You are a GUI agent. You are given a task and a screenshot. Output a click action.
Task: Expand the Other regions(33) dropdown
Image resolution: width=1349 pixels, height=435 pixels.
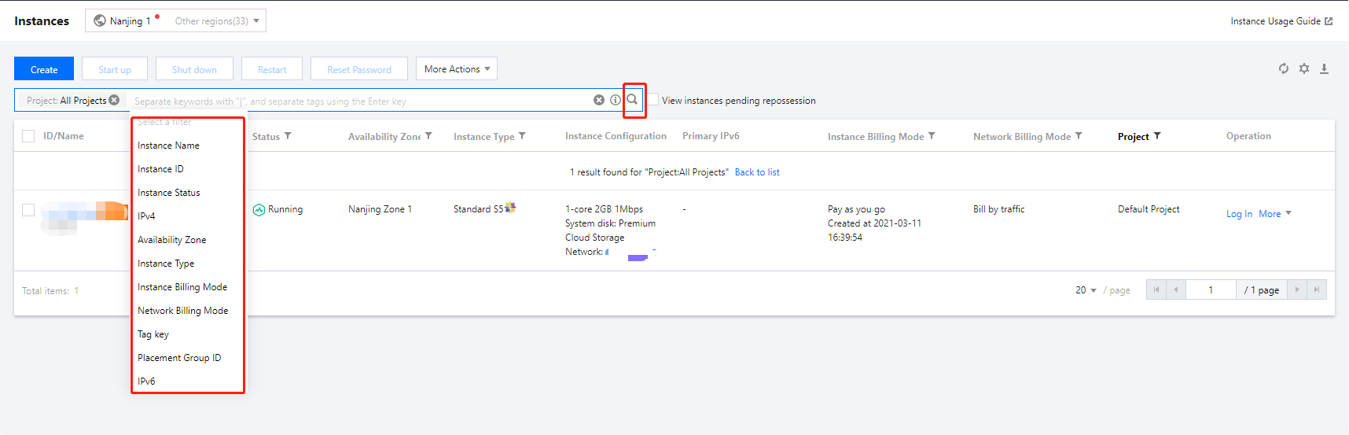[x=217, y=21]
